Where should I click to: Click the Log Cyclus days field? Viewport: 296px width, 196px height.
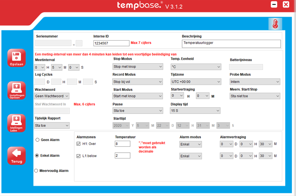(39, 82)
